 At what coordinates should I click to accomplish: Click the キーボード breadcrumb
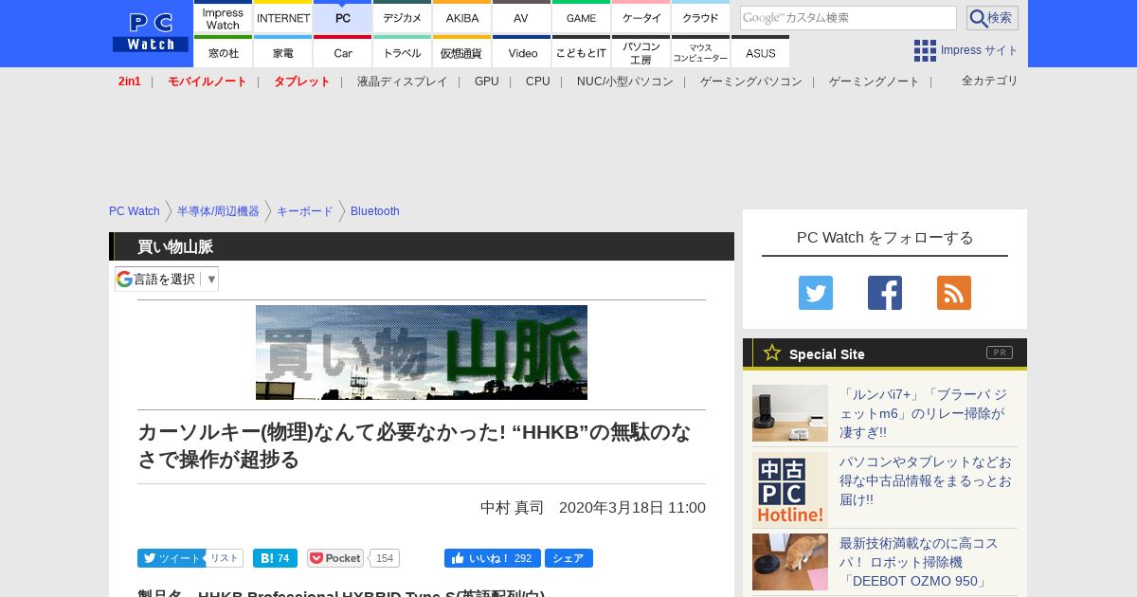(305, 211)
